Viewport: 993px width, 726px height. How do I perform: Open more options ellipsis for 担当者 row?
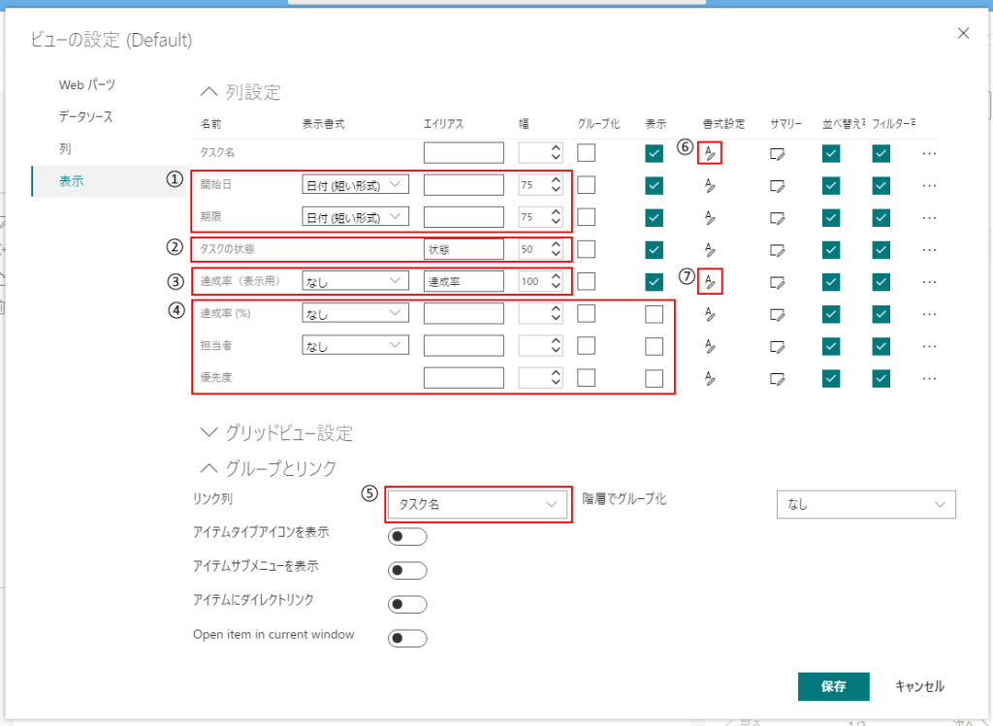(x=930, y=346)
